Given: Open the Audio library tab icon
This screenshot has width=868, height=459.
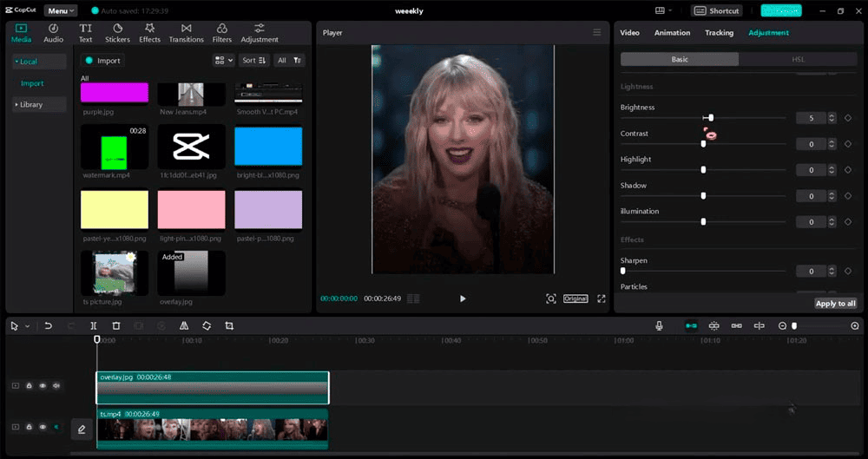Looking at the screenshot, I should coord(53,29).
